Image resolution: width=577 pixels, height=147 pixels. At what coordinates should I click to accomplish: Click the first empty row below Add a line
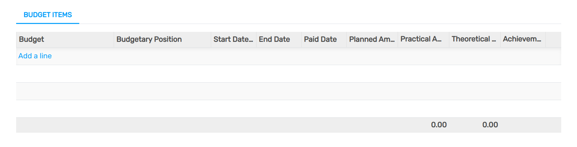tap(288, 74)
